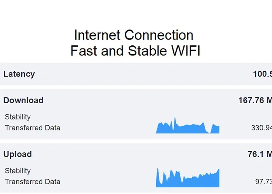Click the dip gap in download chart
The image size is (272, 194).
click(209, 131)
